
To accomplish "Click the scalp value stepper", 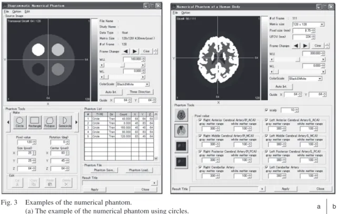I will click(x=297, y=110).
